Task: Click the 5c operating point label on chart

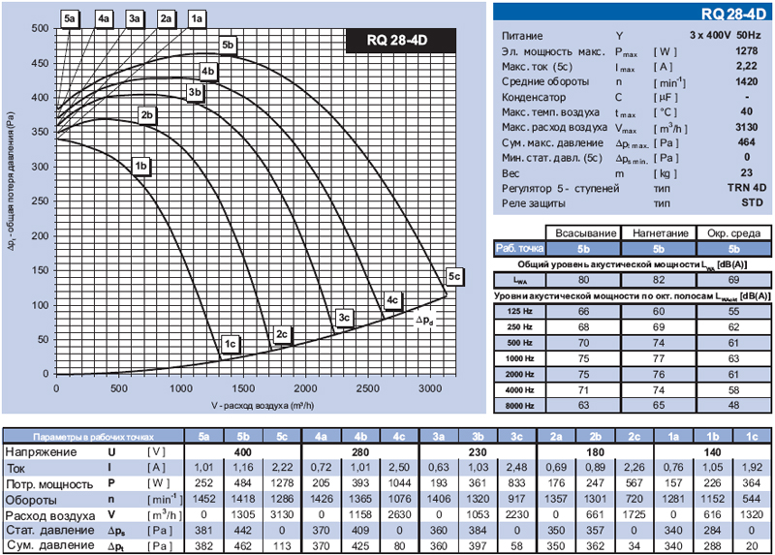Action: click(454, 274)
